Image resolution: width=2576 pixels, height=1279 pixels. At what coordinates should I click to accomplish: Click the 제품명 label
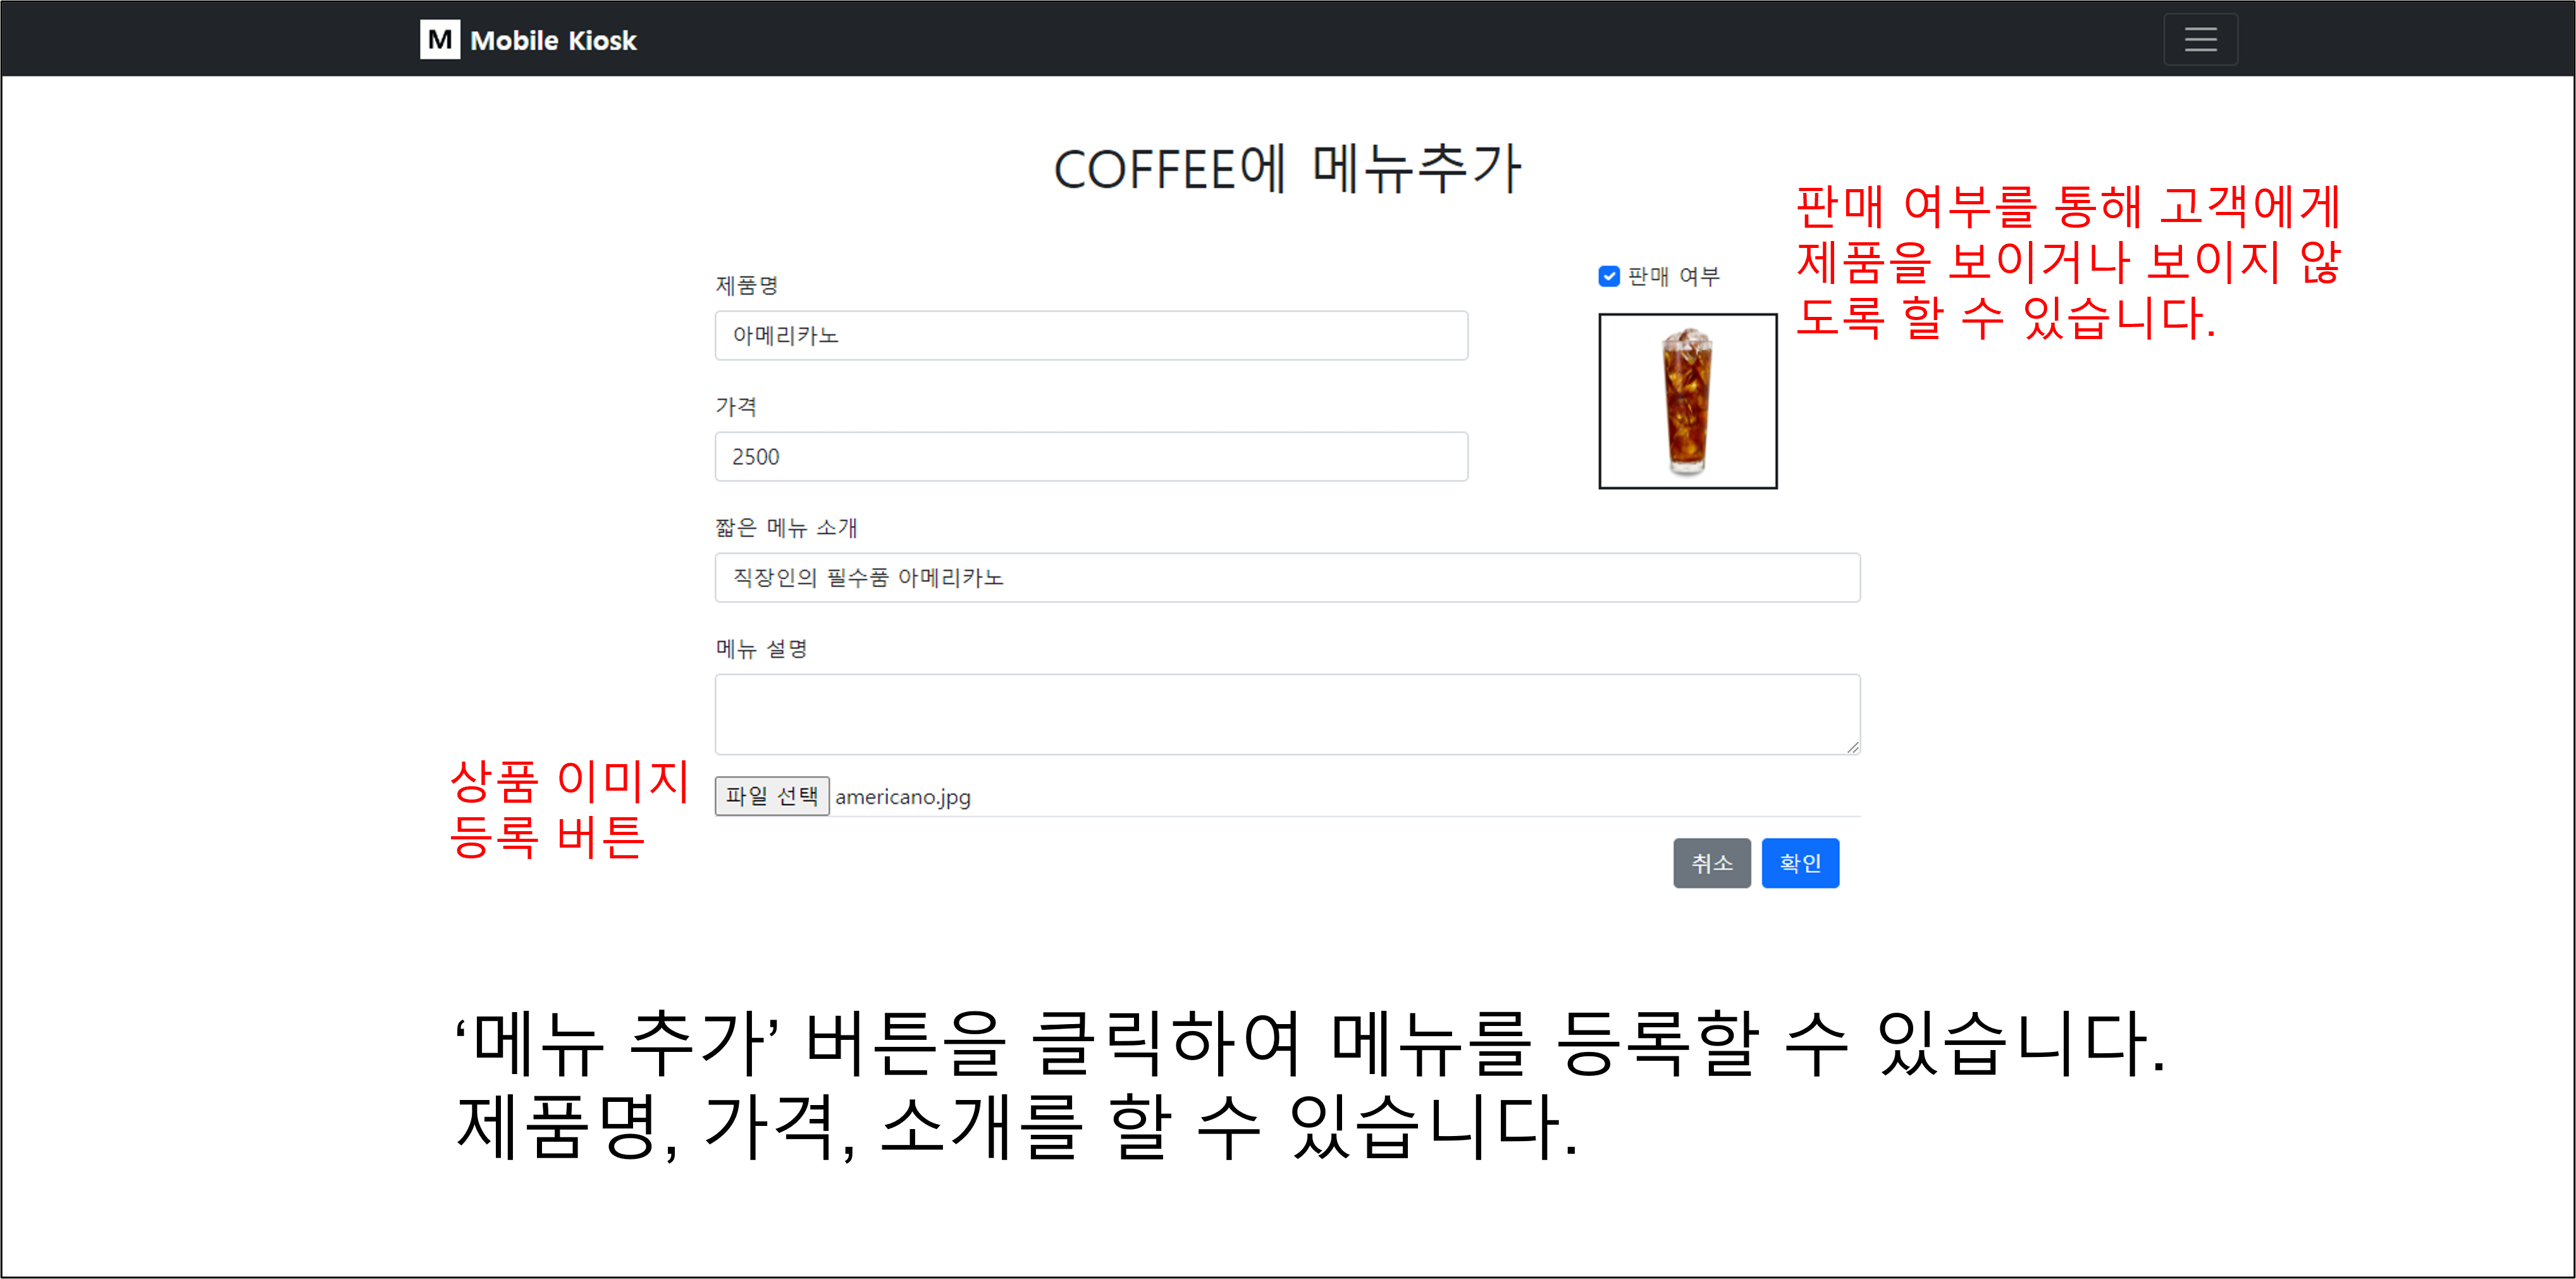pyautogui.click(x=747, y=285)
